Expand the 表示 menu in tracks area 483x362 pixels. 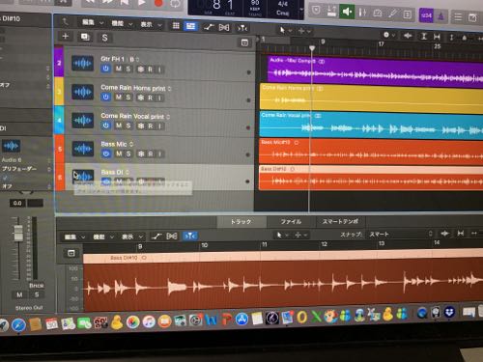coord(151,24)
